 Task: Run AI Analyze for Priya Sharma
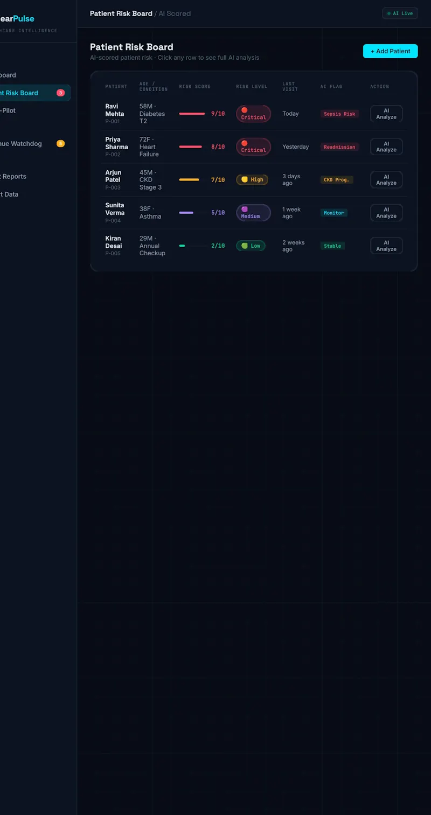click(386, 147)
